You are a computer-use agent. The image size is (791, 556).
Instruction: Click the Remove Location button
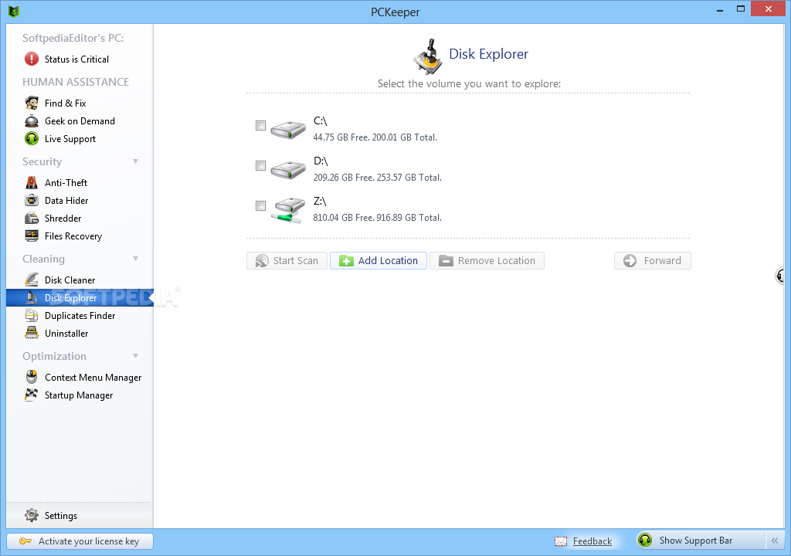pyautogui.click(x=487, y=261)
